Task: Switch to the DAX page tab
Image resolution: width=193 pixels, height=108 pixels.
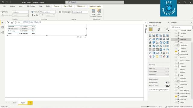Action: click(x=14, y=103)
